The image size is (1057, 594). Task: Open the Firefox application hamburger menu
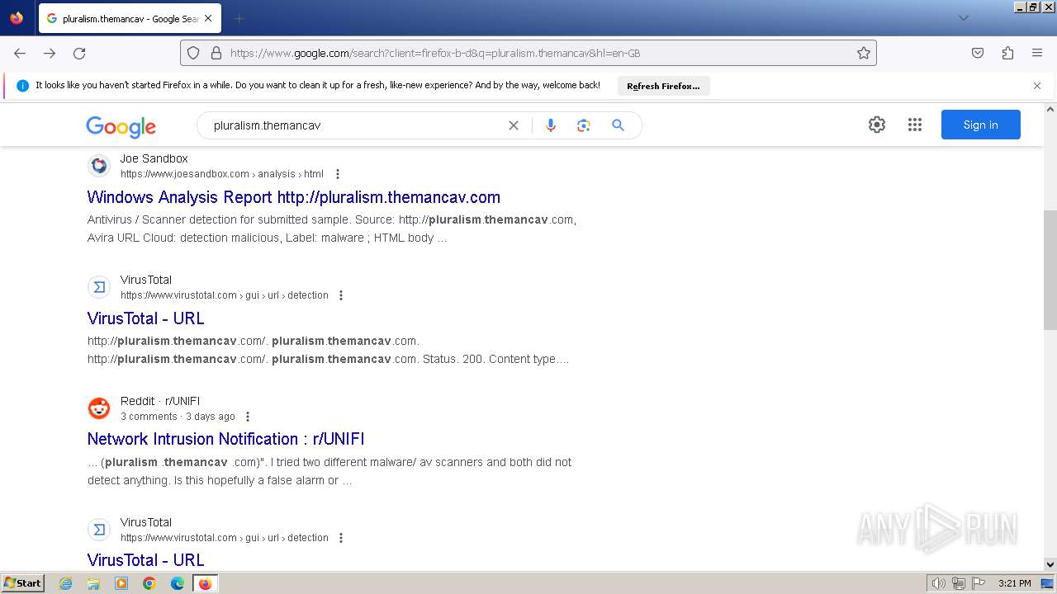pos(1037,53)
